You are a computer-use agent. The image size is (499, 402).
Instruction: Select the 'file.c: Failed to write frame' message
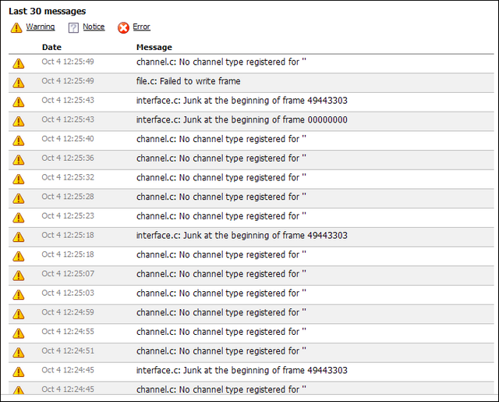point(188,81)
